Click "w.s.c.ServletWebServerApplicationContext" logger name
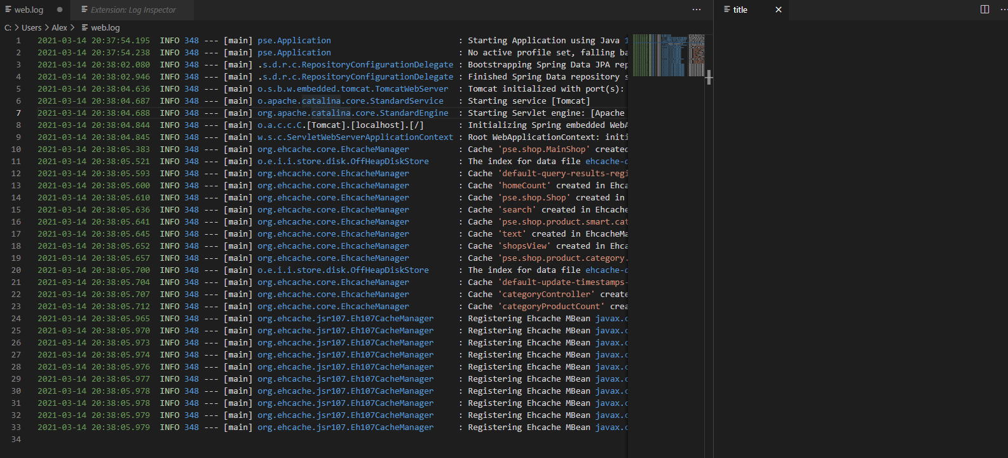The height and width of the screenshot is (458, 1008). pyautogui.click(x=355, y=137)
